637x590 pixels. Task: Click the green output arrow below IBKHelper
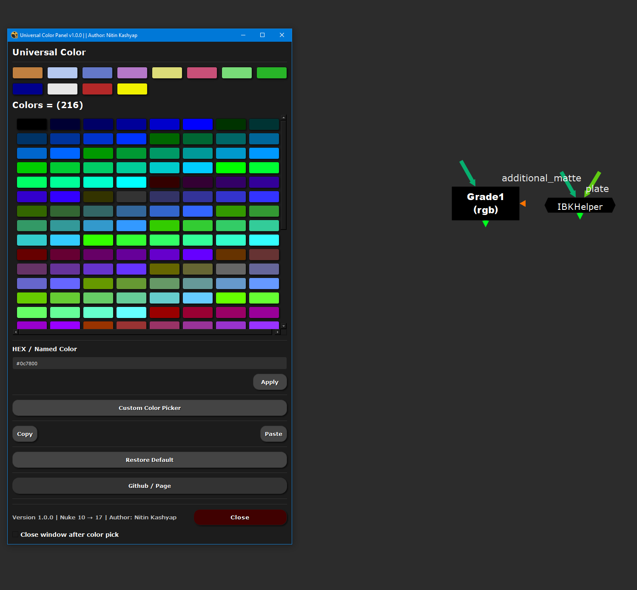tap(580, 216)
